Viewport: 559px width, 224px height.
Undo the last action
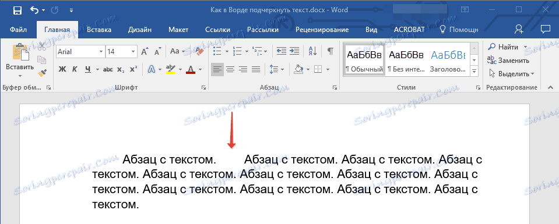pos(34,10)
